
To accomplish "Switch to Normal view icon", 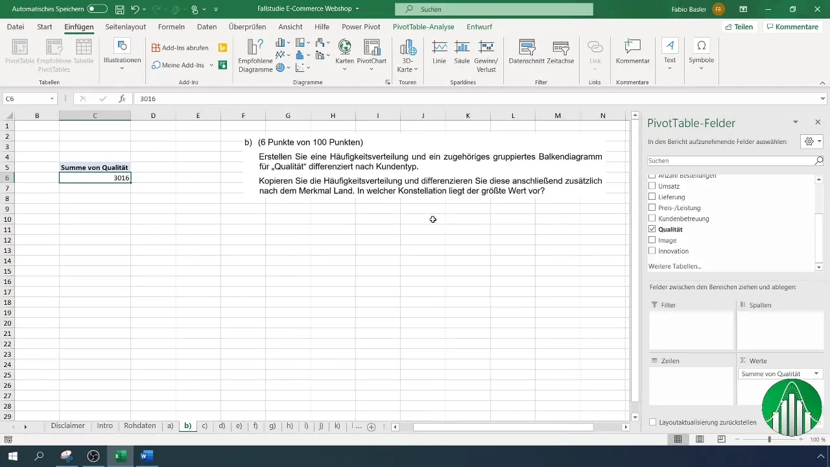I will pyautogui.click(x=678, y=440).
